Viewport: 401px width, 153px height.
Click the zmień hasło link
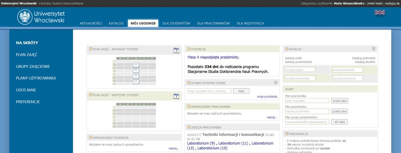pos(375,3)
